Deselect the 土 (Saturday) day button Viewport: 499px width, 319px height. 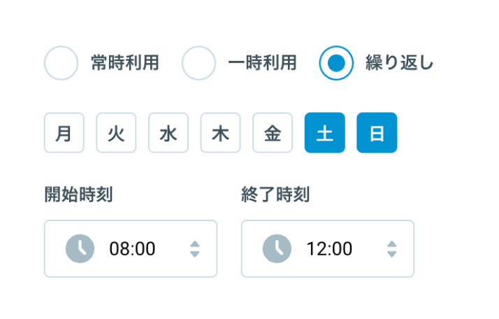[x=324, y=133]
